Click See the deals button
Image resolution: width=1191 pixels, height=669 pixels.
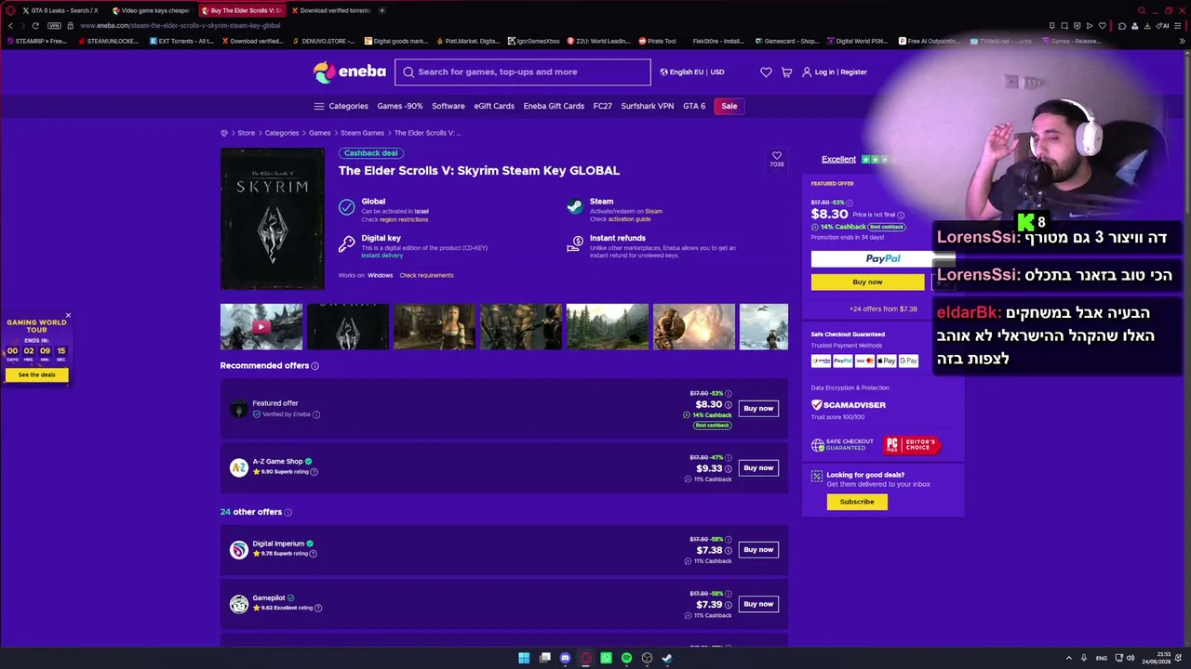36,375
